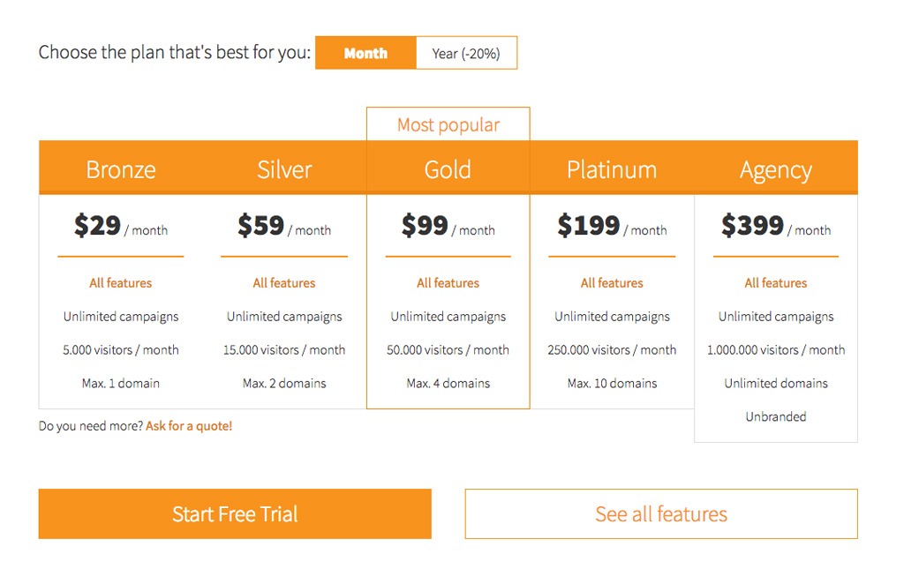Open All features link under Bronze
Screen dimensions: 904x569
click(x=120, y=283)
